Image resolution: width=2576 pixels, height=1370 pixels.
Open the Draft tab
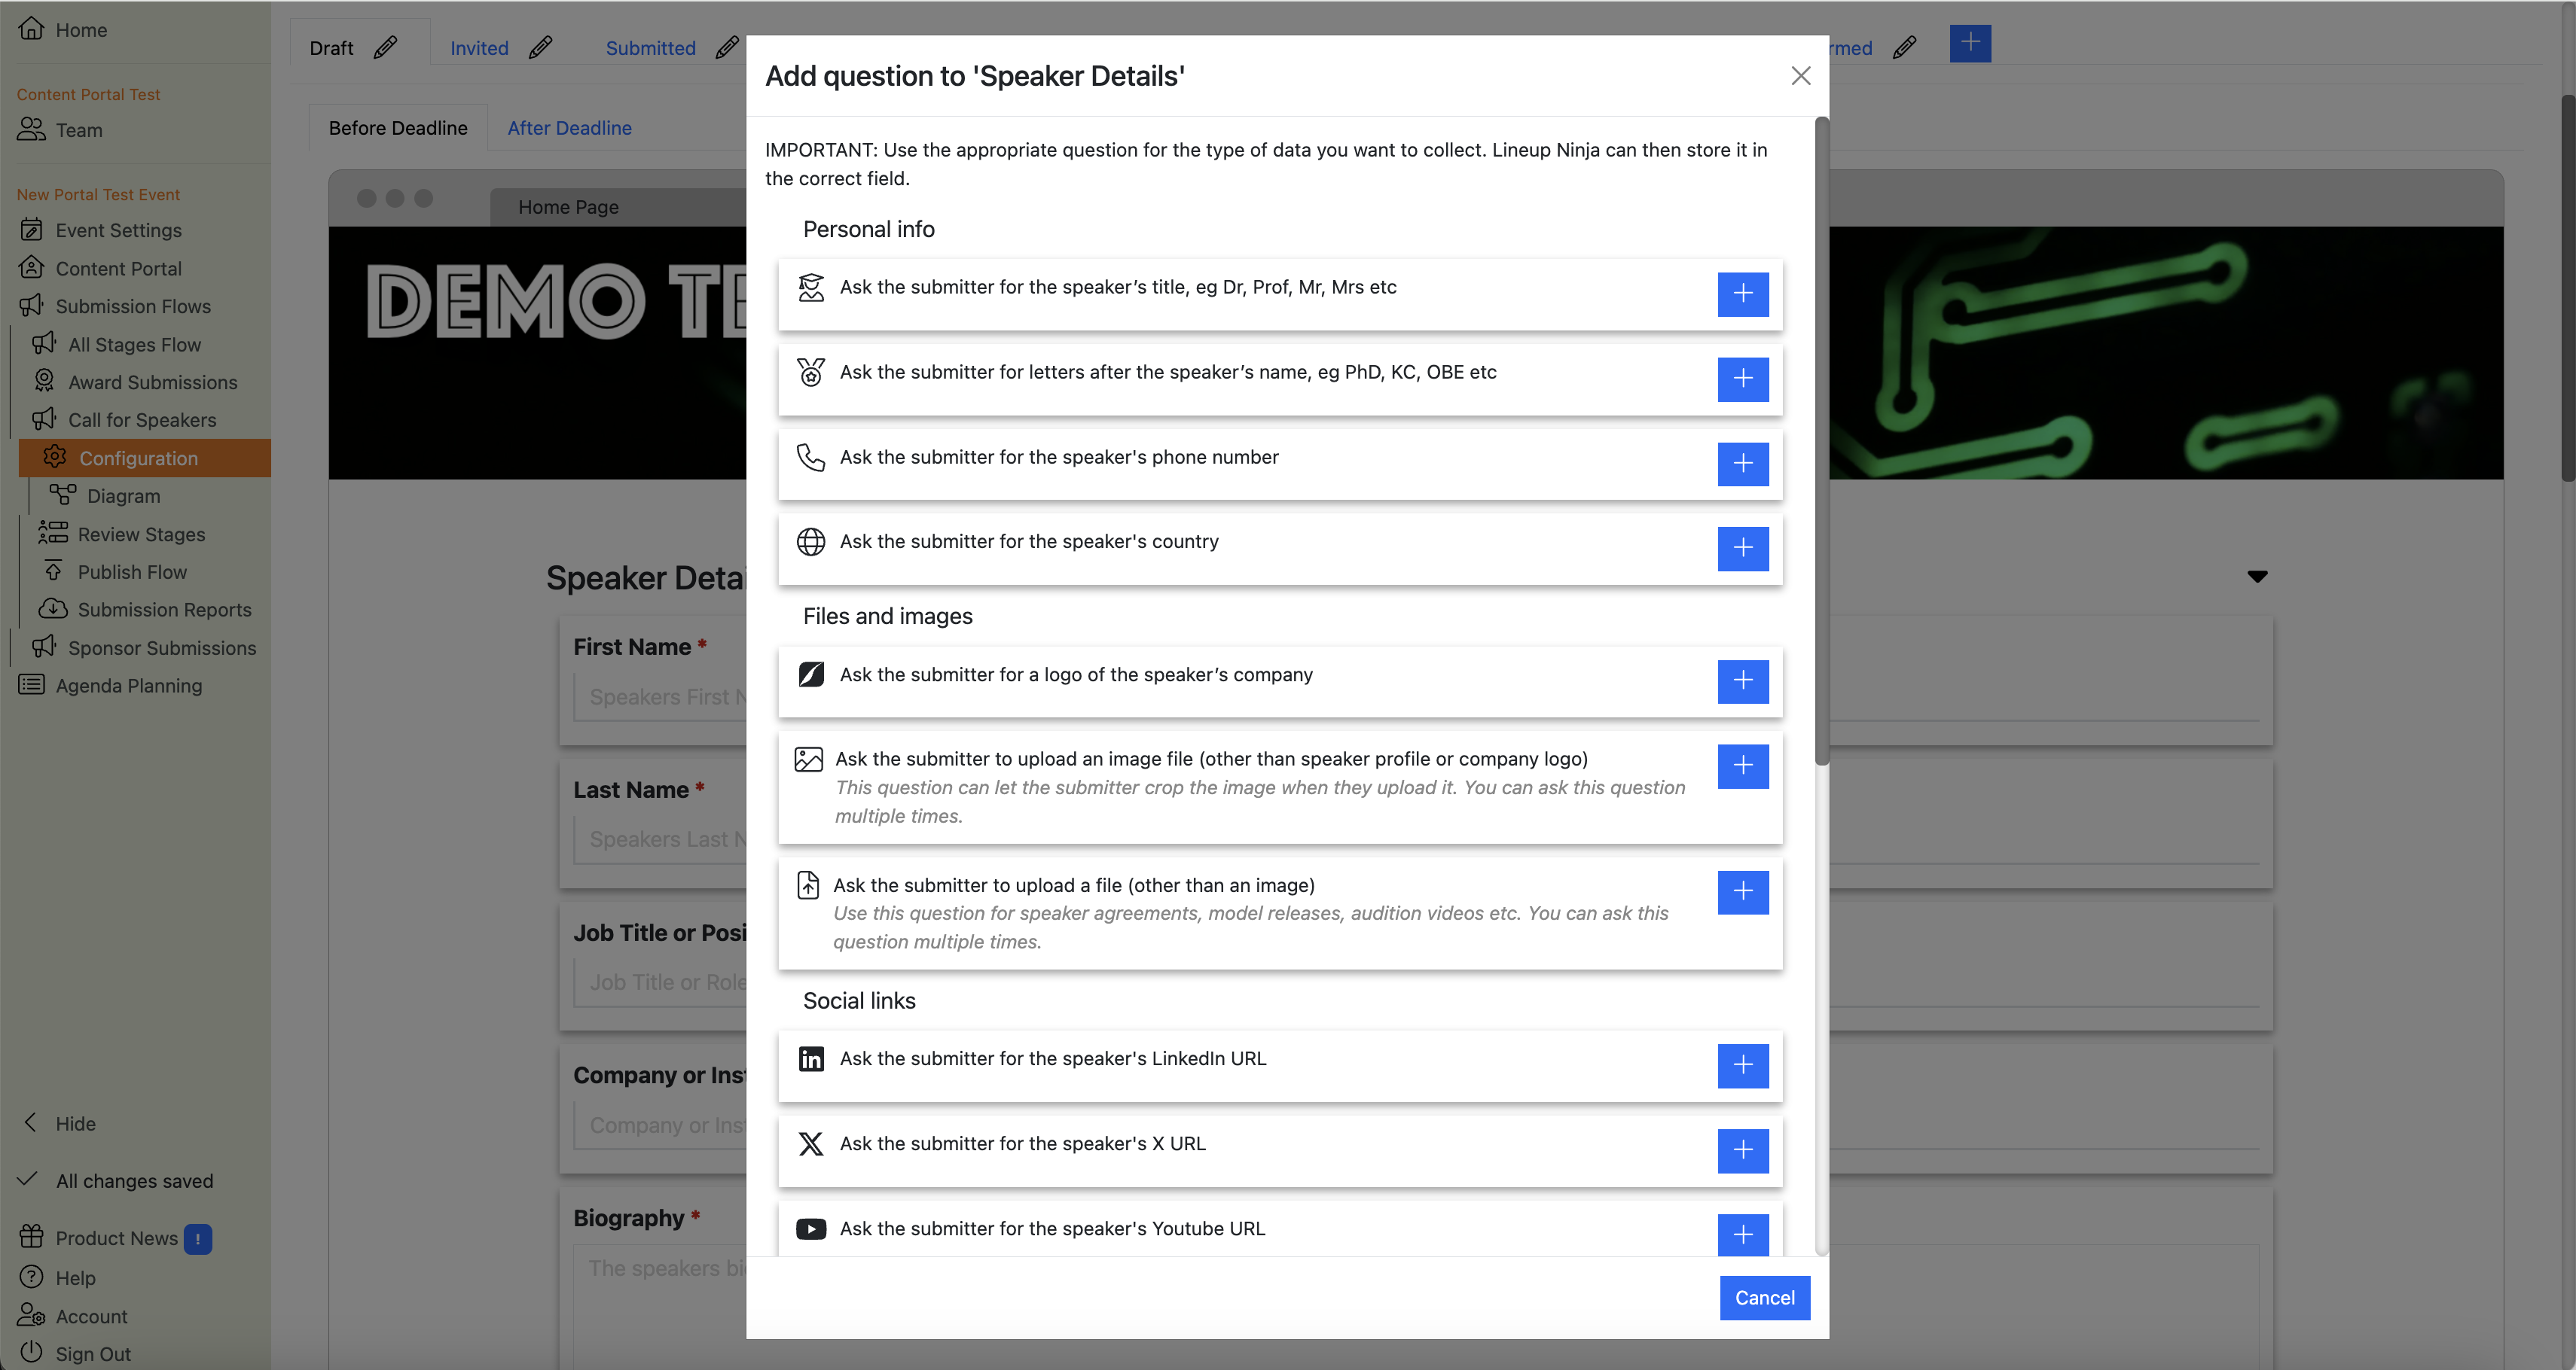[x=331, y=48]
